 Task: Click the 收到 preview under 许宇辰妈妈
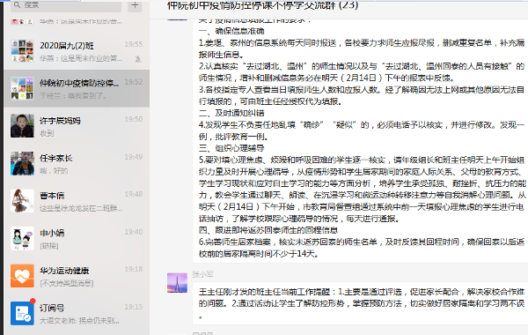(x=47, y=133)
